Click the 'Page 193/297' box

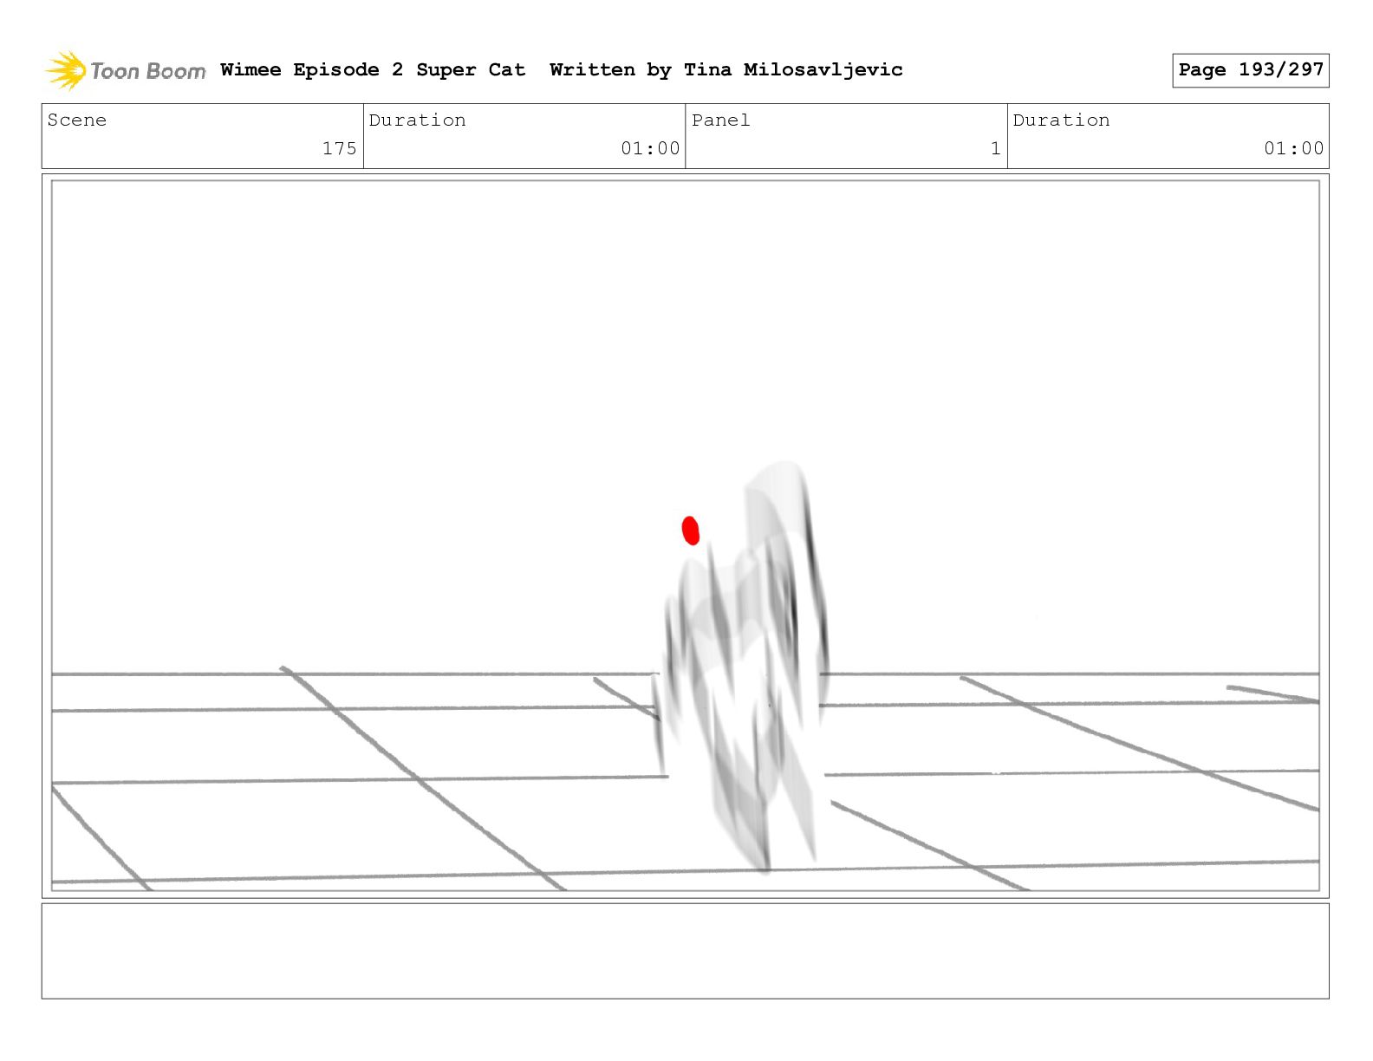(x=1251, y=70)
